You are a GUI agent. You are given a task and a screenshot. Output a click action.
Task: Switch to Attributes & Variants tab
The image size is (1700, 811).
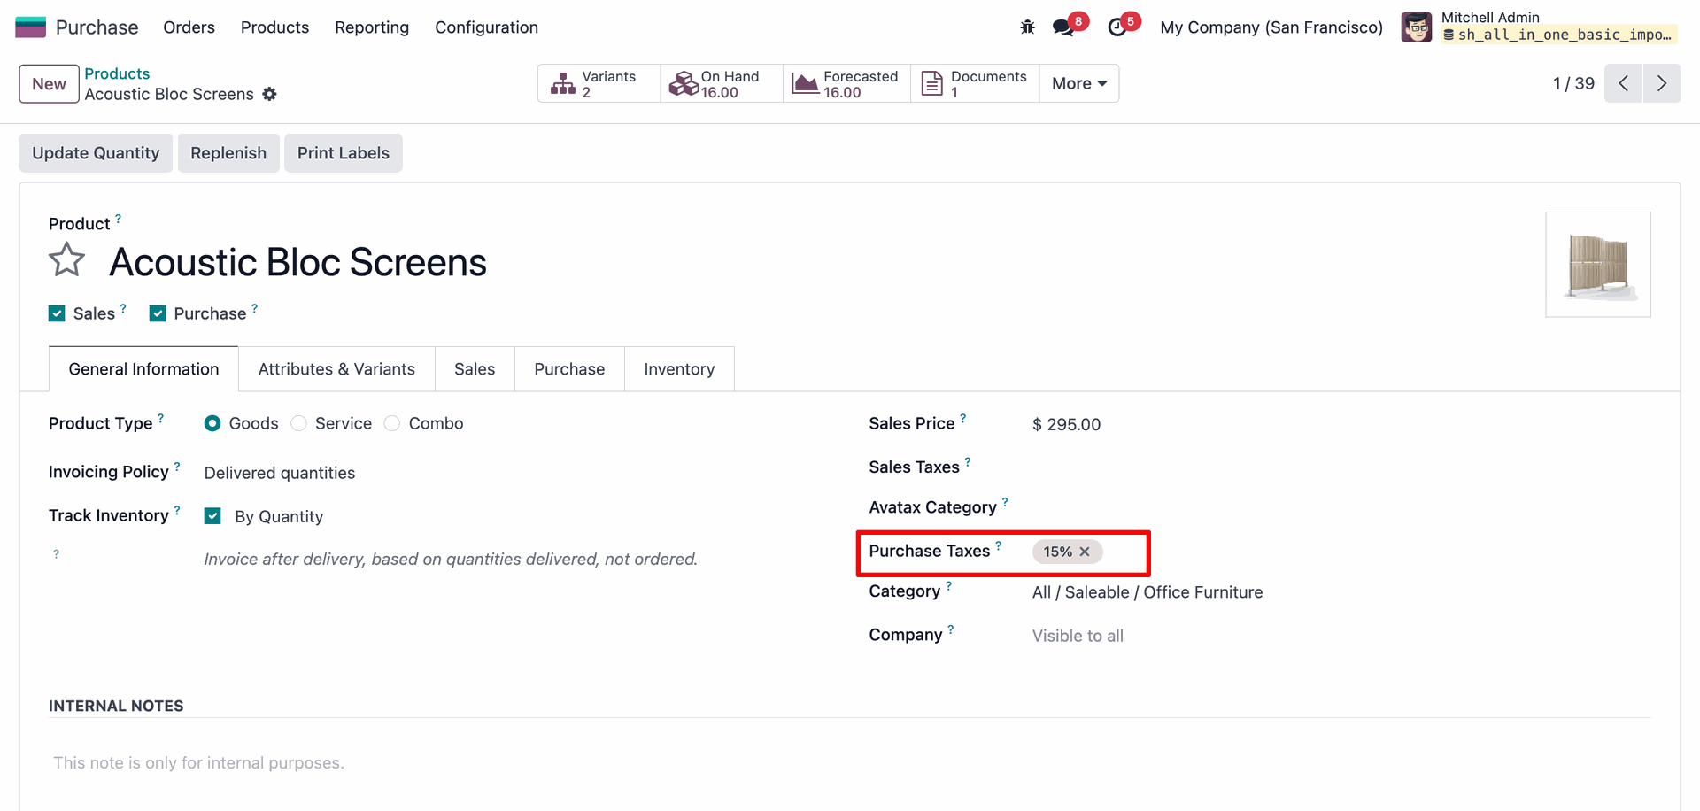(x=336, y=369)
